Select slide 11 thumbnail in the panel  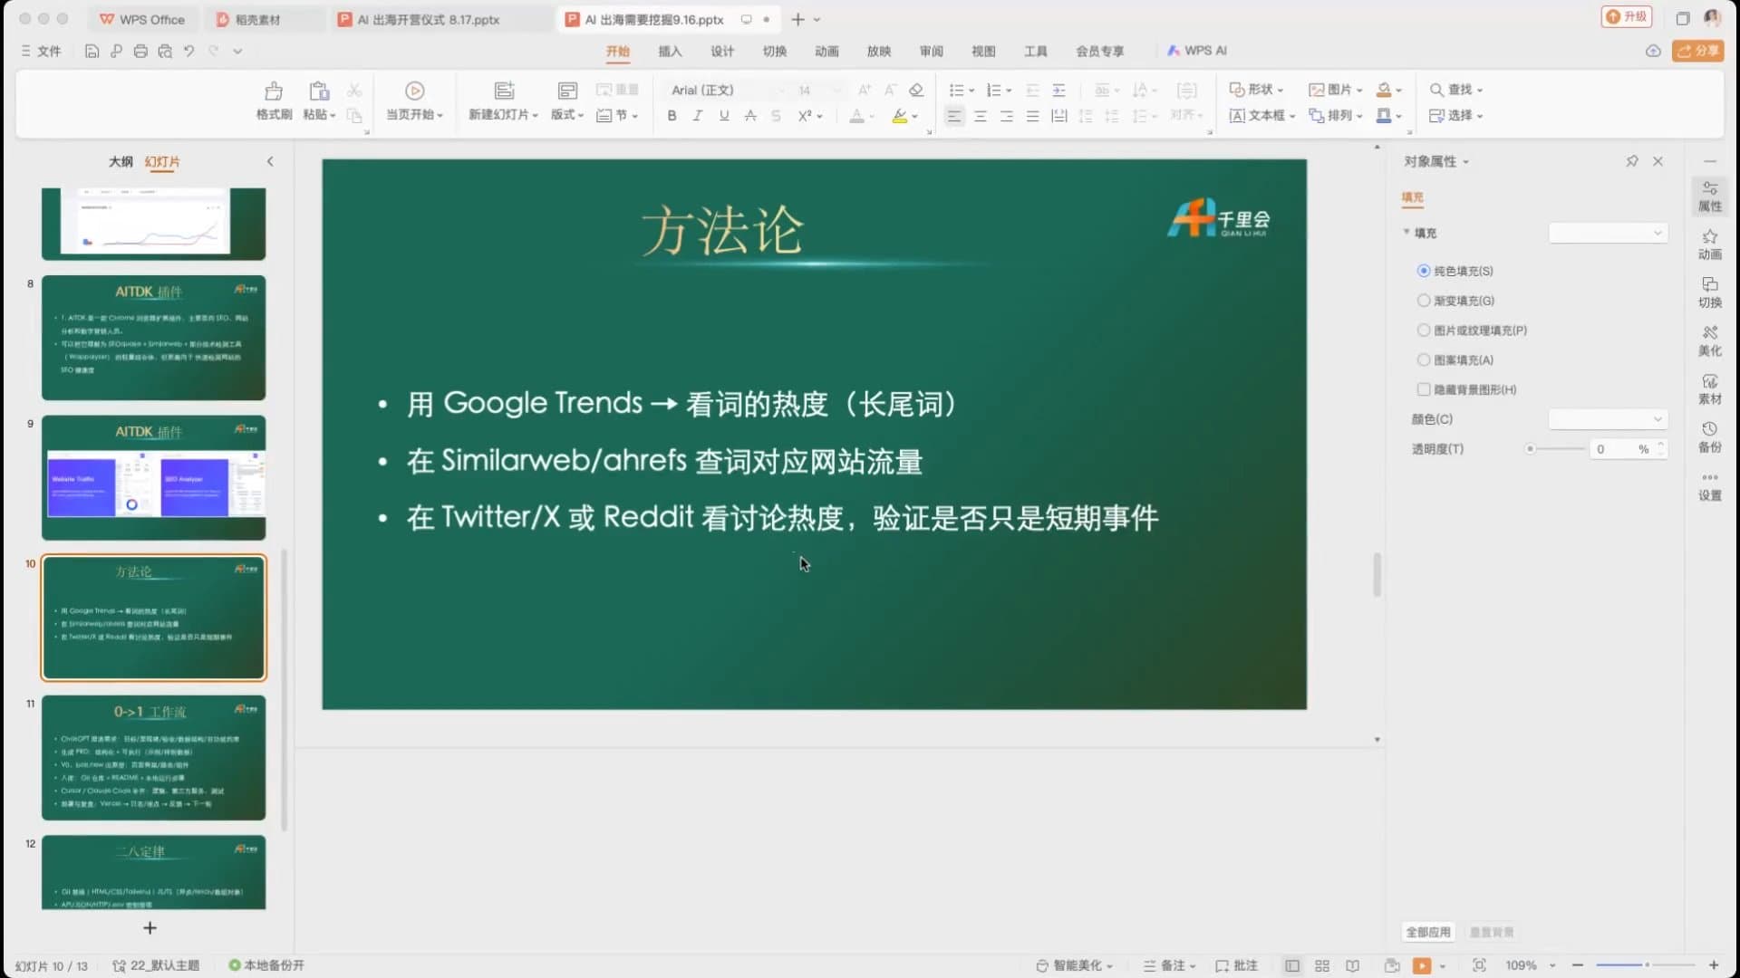[x=152, y=758]
